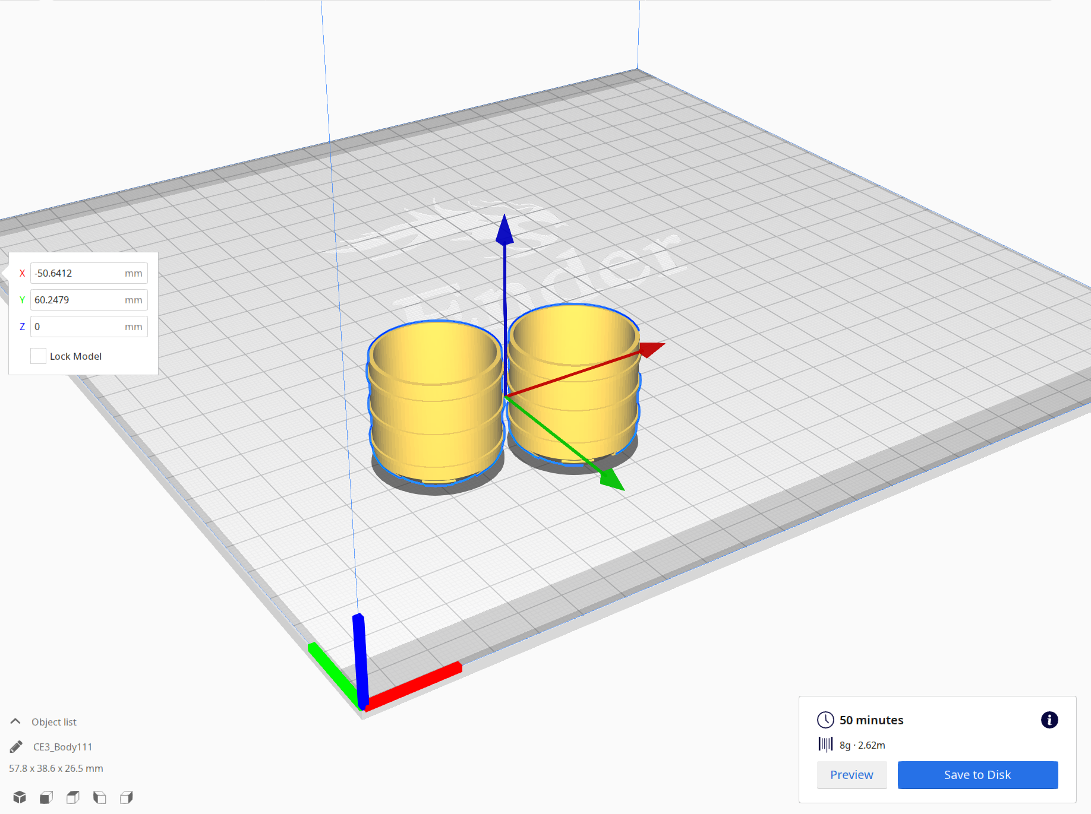Click the print time clock icon
This screenshot has height=814, width=1091.
coord(825,720)
